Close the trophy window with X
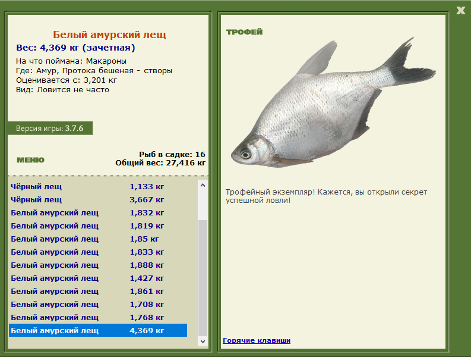The width and height of the screenshot is (471, 357). point(460,11)
